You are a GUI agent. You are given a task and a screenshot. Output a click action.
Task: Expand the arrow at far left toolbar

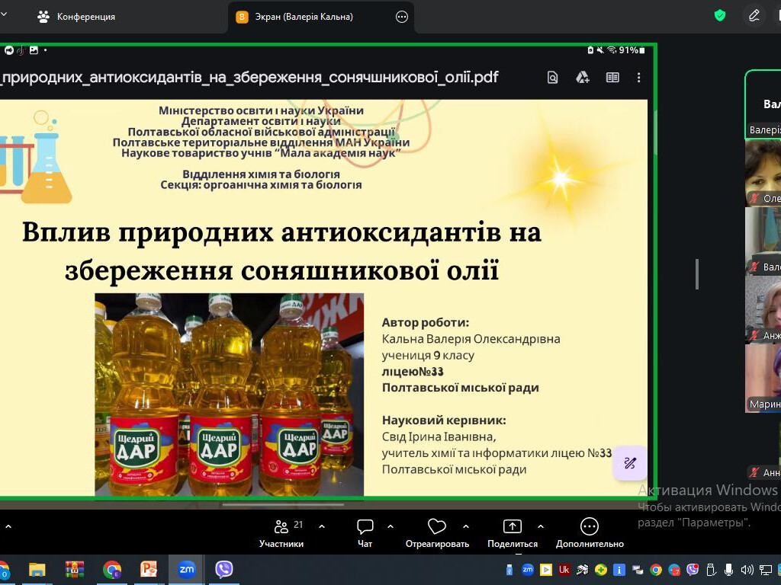[x=8, y=526]
